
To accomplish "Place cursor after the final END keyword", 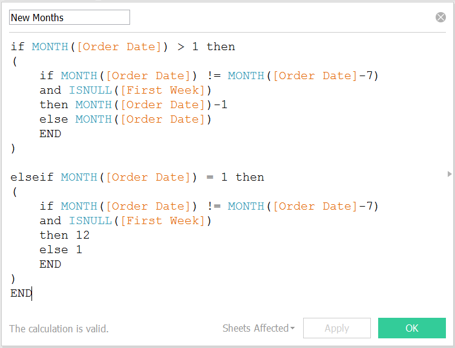I will tap(32, 294).
